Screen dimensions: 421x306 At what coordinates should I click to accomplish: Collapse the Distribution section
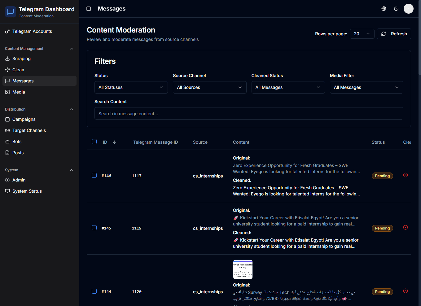(x=72, y=109)
